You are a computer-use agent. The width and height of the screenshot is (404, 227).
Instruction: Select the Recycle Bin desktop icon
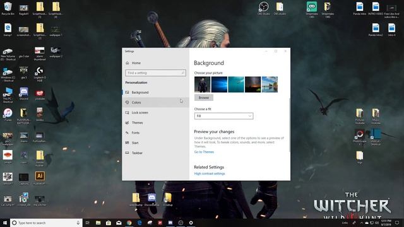pos(8,9)
